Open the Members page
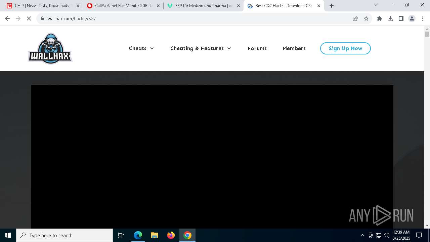This screenshot has width=430, height=242. coord(294,48)
